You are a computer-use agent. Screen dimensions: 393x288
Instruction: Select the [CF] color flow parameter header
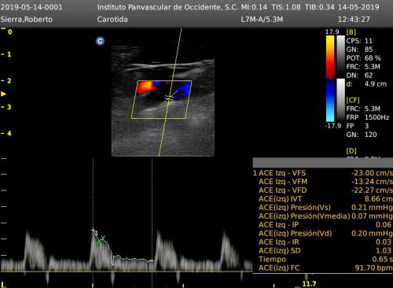(353, 100)
